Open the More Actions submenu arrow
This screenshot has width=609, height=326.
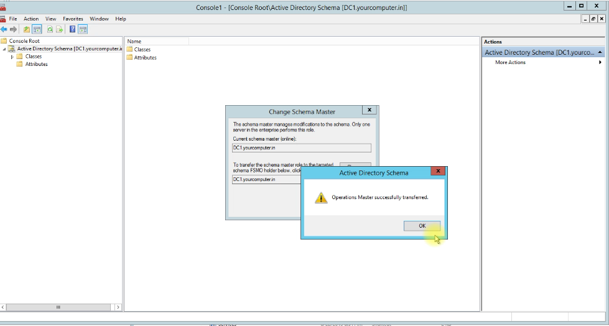coord(600,62)
